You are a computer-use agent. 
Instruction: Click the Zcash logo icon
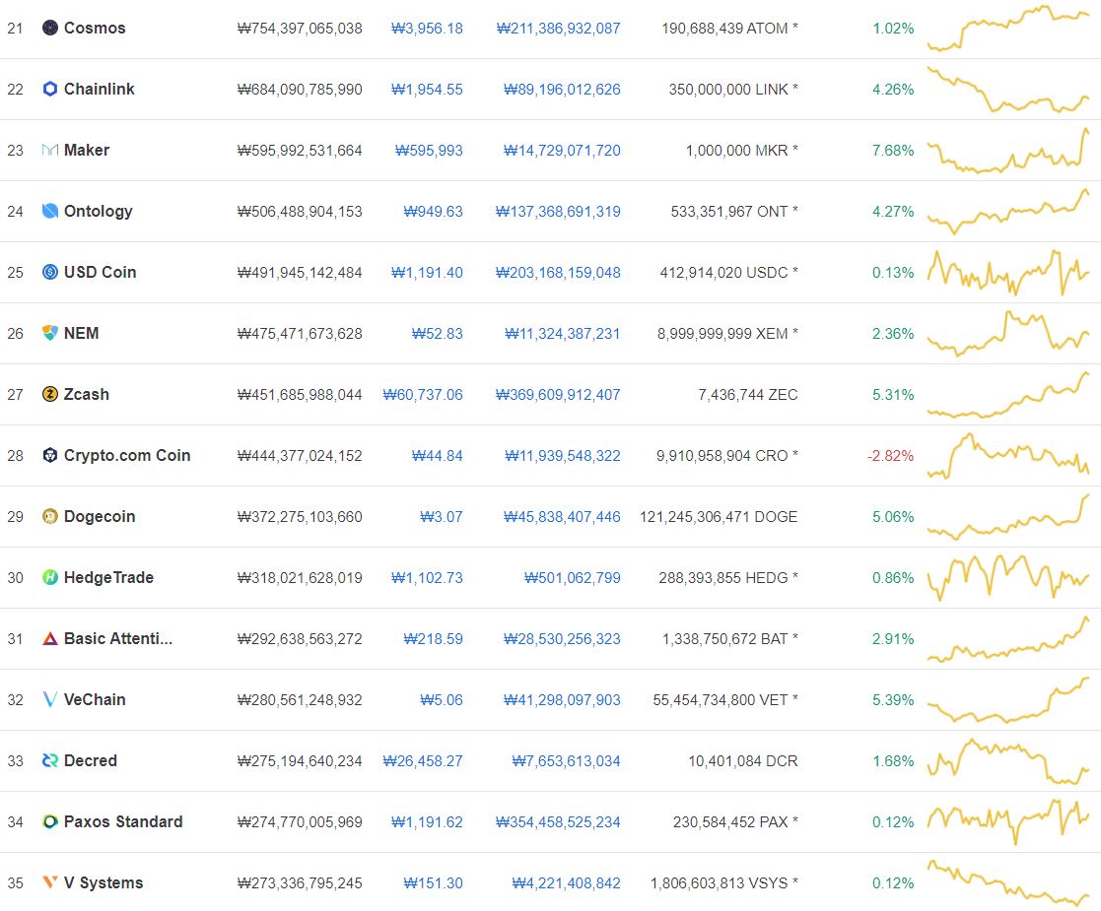click(x=50, y=395)
